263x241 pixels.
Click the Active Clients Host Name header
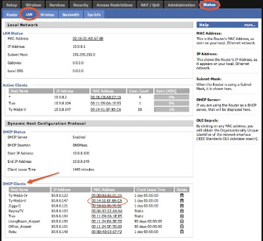tap(31, 91)
